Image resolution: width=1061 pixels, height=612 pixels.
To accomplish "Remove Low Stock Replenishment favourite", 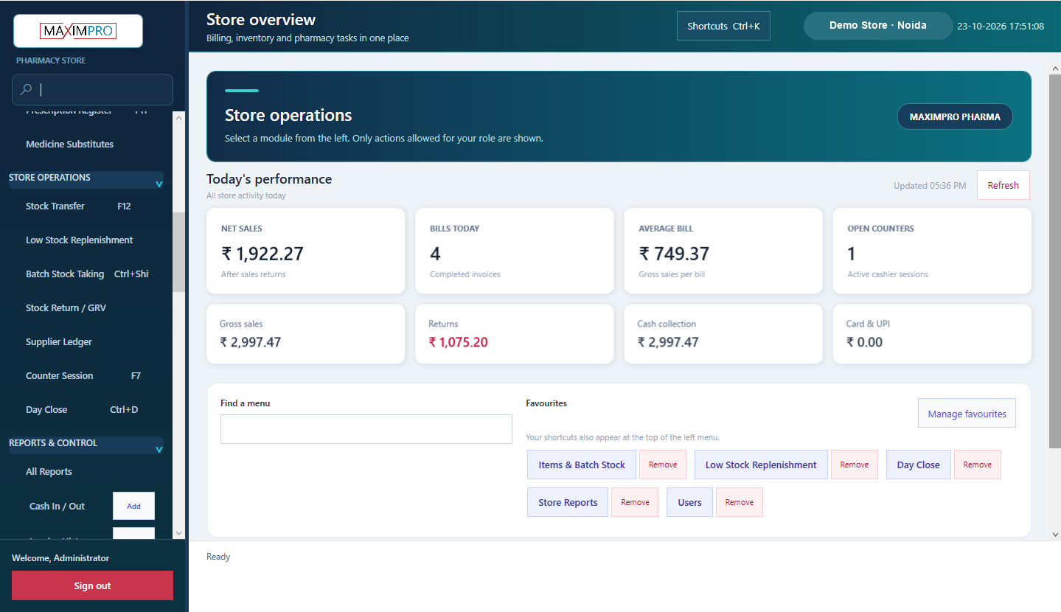I will click(855, 465).
